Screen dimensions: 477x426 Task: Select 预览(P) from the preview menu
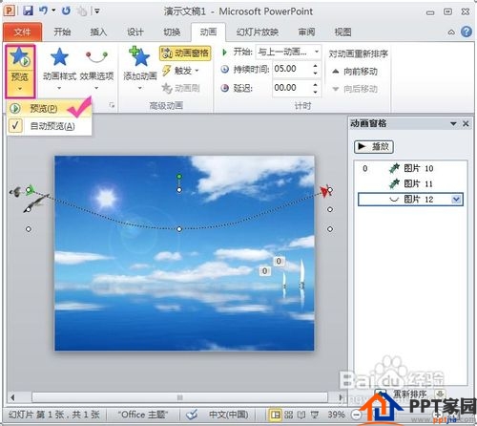49,109
